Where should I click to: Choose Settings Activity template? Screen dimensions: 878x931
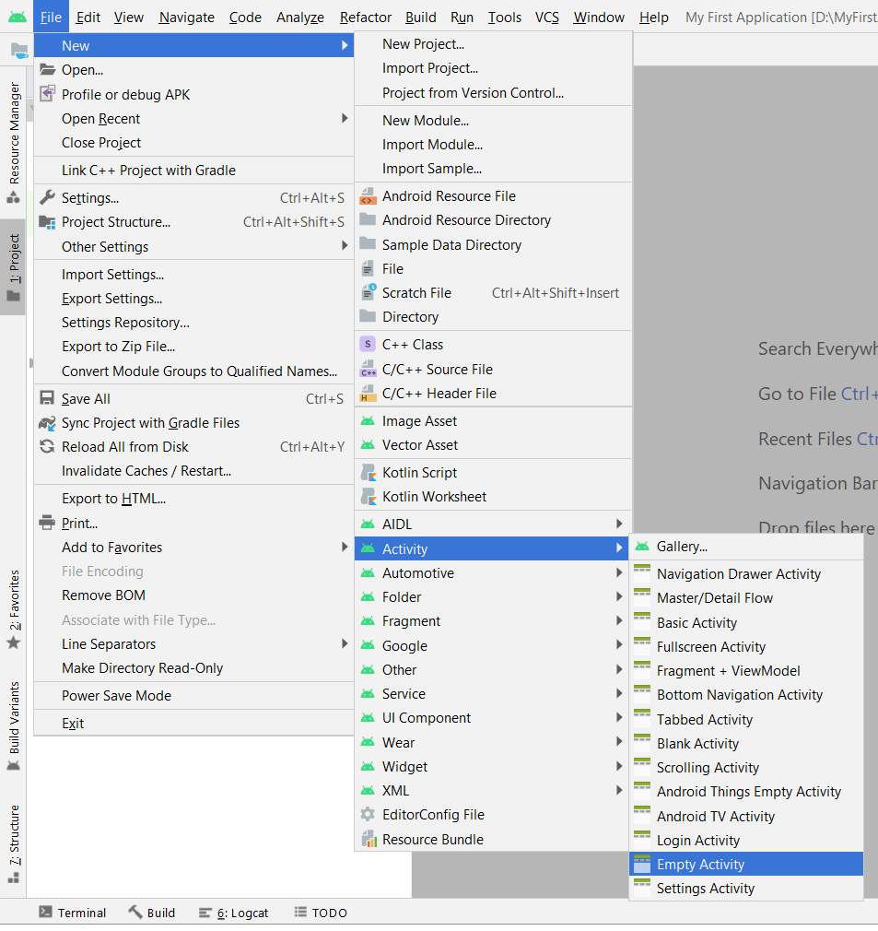[x=746, y=889]
